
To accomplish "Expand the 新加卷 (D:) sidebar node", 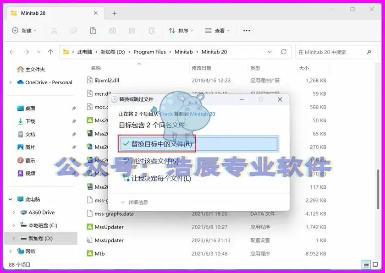I will pyautogui.click(x=14, y=238).
